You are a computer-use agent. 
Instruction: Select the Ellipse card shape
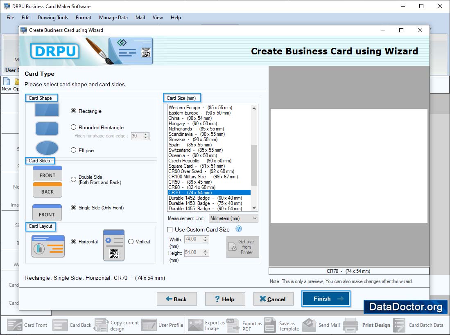pyautogui.click(x=73, y=150)
